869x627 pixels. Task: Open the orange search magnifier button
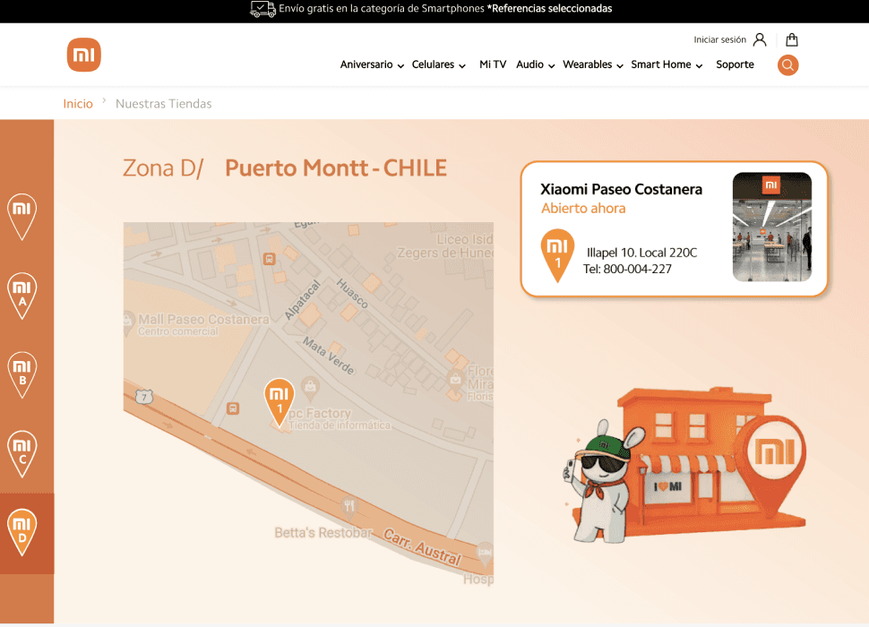pos(787,65)
